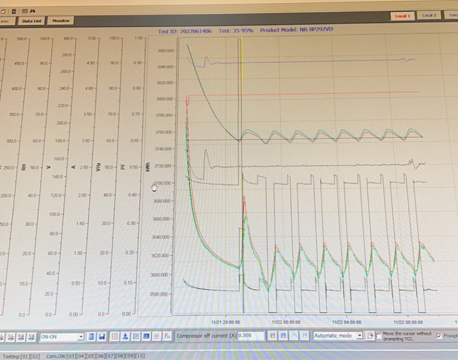Click icon just right of Automatic mode dropdown
This screenshot has height=360, width=458.
pyautogui.click(x=370, y=336)
